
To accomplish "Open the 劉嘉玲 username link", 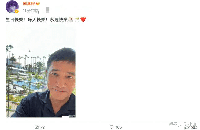I will [29, 4].
